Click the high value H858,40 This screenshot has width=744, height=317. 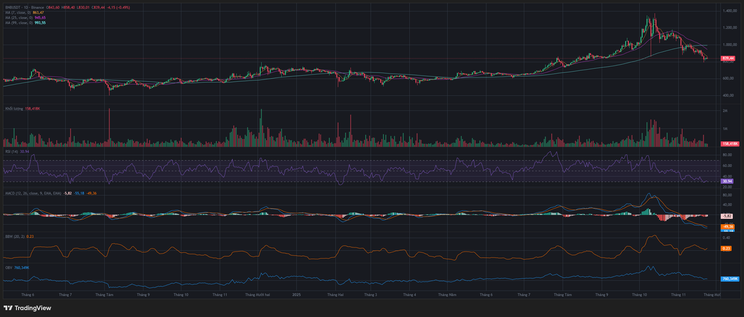[x=68, y=8]
